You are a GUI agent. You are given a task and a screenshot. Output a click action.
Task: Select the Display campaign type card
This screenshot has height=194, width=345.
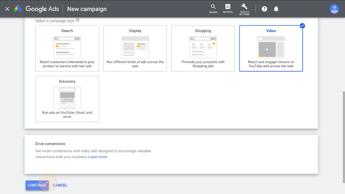pyautogui.click(x=135, y=48)
